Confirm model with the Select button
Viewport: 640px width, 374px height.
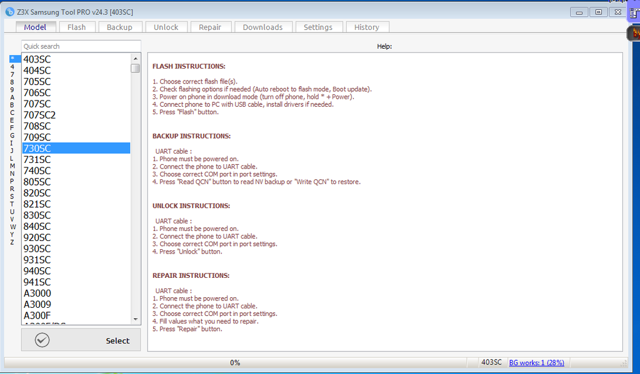tap(81, 340)
